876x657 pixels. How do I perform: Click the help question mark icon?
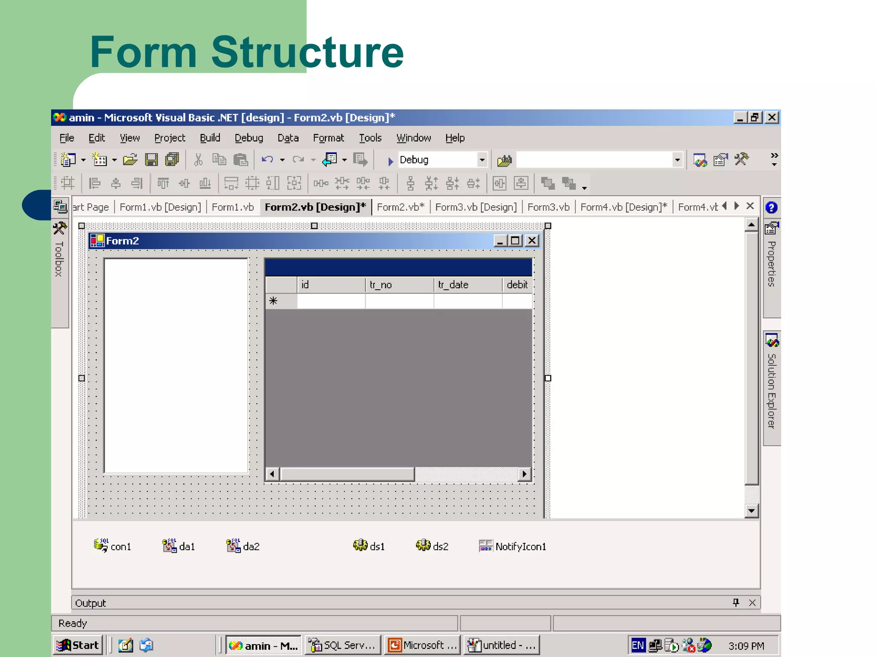coord(771,207)
